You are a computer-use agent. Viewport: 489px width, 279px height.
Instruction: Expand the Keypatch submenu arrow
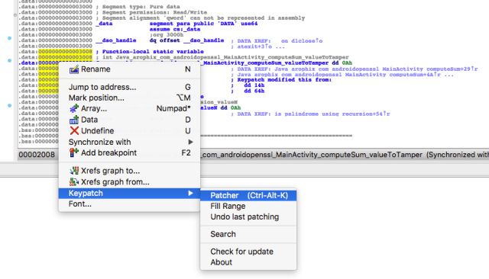click(190, 193)
